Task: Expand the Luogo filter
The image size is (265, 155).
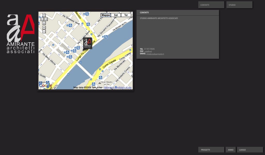Action: click(x=250, y=150)
